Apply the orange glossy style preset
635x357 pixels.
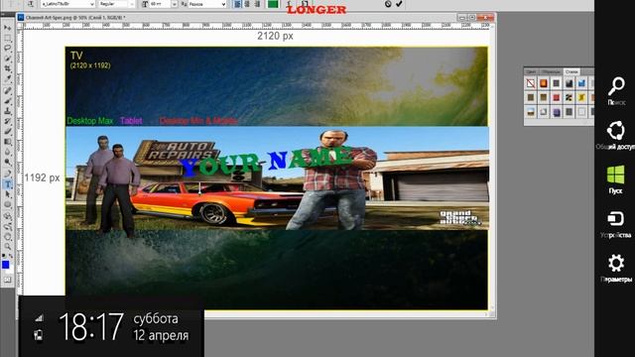(544, 83)
